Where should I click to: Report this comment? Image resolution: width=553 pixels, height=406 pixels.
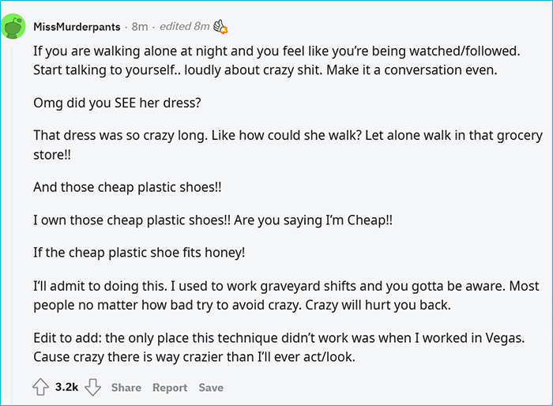170,388
